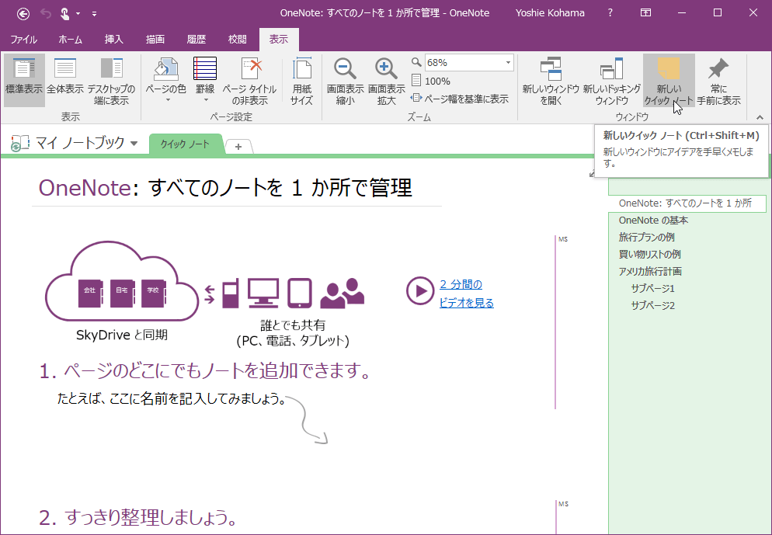Screen dimensions: 772x535
Task: Switch to the 描画 ribbon tab
Action: pyautogui.click(x=155, y=40)
